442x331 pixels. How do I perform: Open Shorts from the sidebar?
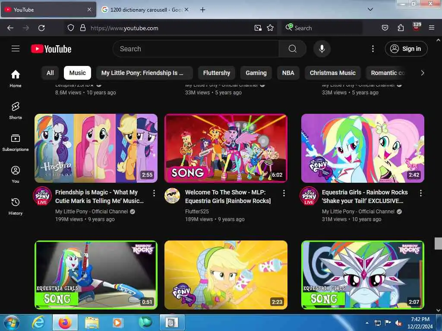pyautogui.click(x=16, y=111)
